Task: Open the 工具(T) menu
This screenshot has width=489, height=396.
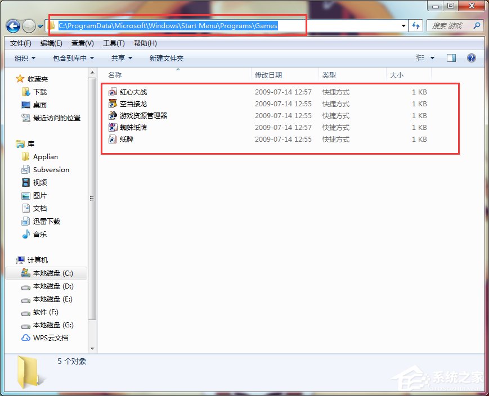Action: click(x=114, y=43)
